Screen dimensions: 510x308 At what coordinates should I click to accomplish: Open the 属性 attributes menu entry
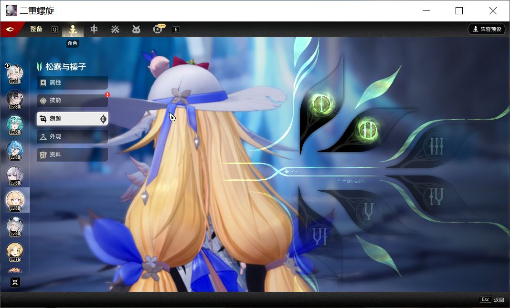click(72, 83)
